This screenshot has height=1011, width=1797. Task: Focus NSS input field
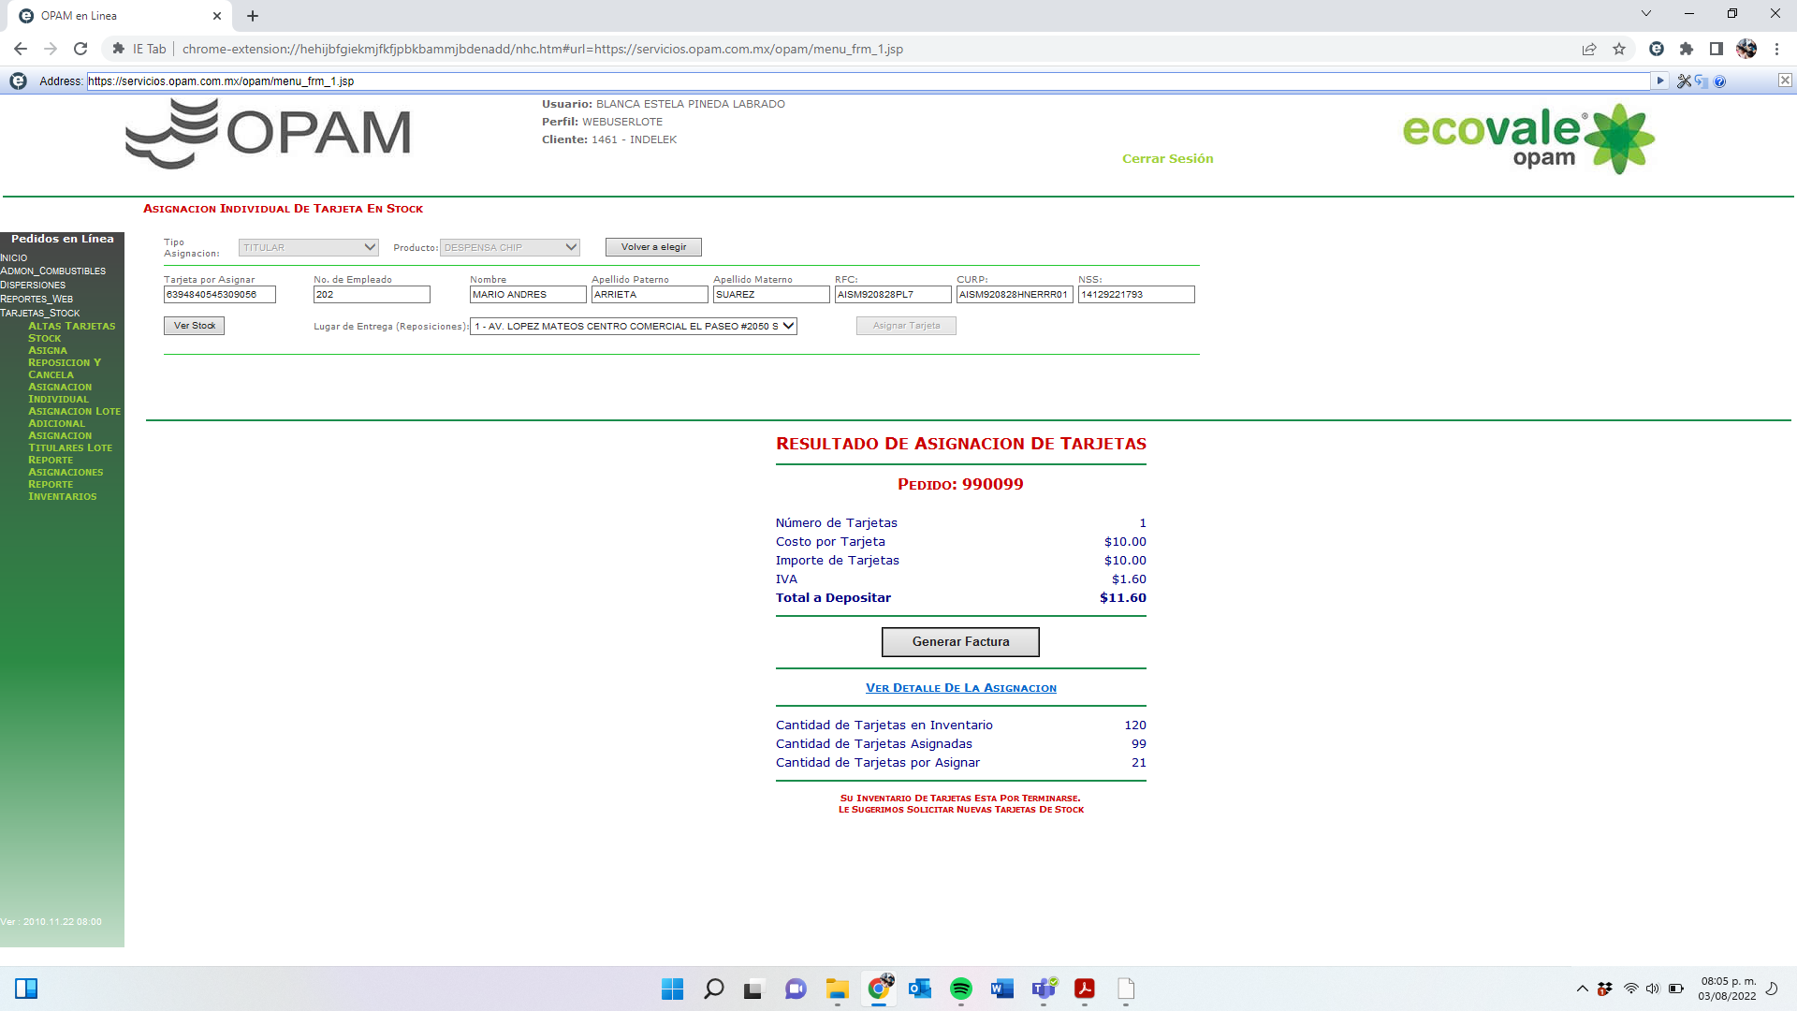(1136, 295)
